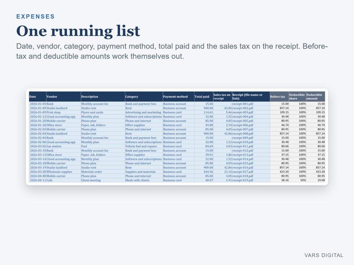Click the "receipt-010.pdf" cell
Screen dimensions: 354x265
251,142
